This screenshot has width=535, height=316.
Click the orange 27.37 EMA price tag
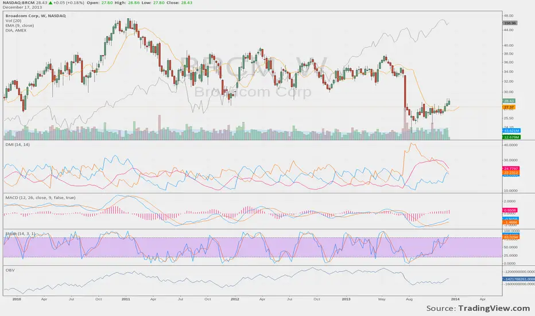pyautogui.click(x=509, y=107)
